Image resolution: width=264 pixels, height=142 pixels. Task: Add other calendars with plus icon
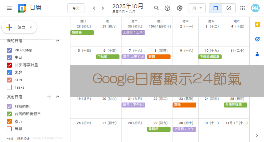(49, 97)
